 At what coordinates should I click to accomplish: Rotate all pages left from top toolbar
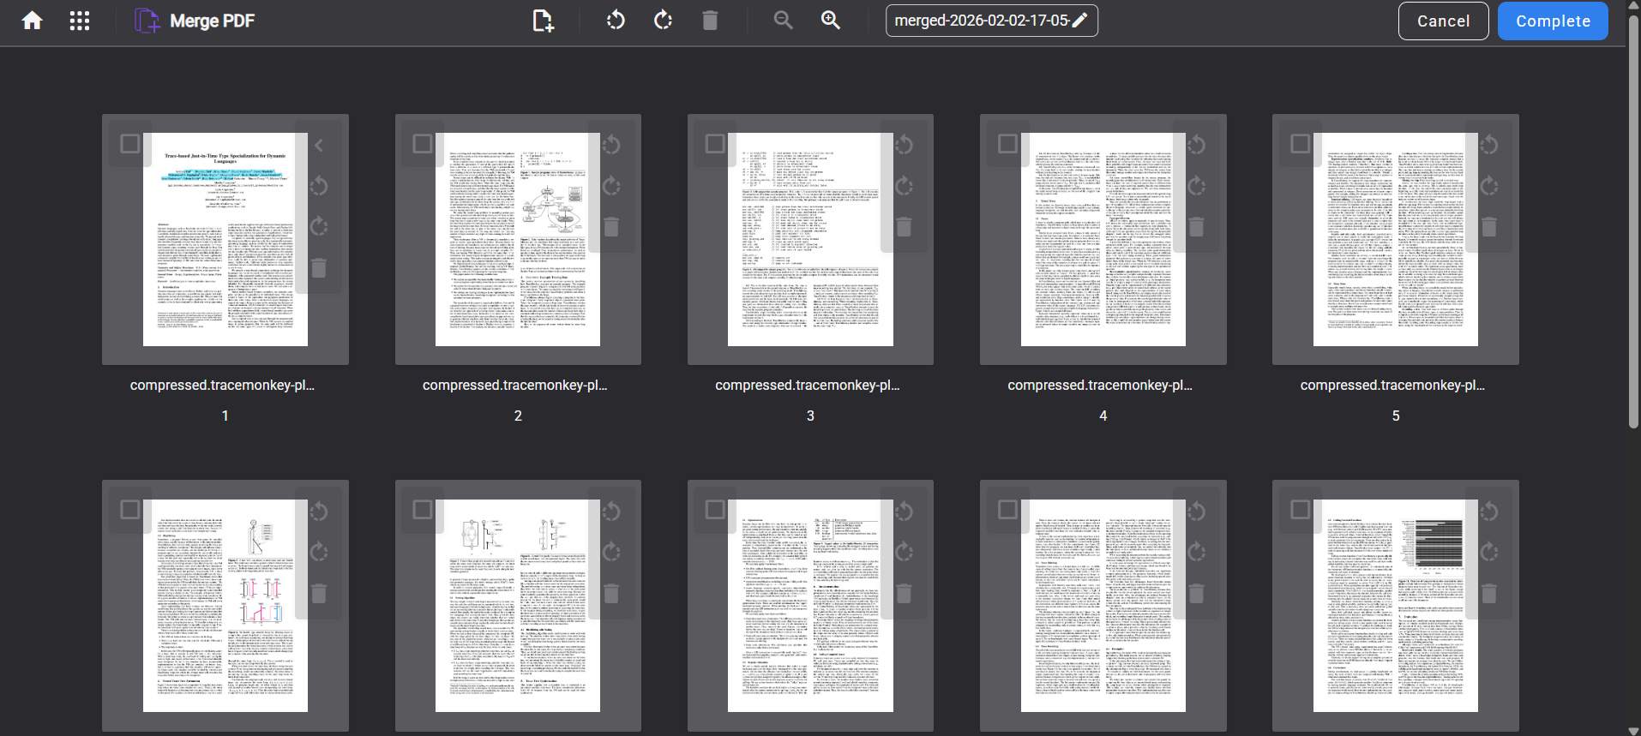[616, 20]
